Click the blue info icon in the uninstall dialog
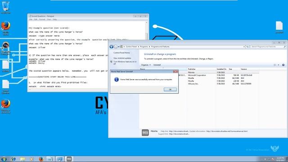The height and width of the screenshot is (162, 288). click(x=116, y=79)
